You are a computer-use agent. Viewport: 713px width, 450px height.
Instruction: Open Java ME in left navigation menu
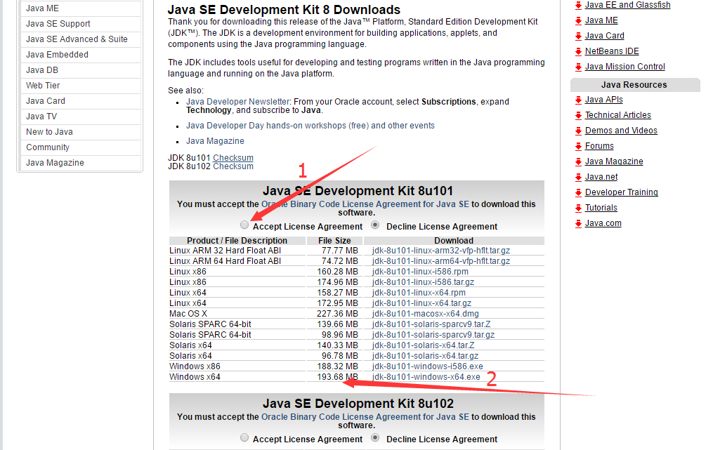[x=81, y=8]
